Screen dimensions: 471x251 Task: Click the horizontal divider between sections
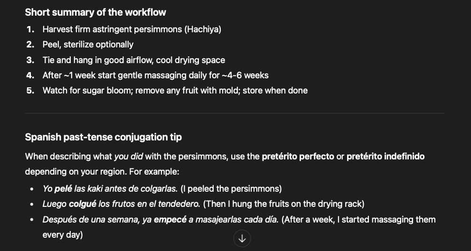point(235,113)
